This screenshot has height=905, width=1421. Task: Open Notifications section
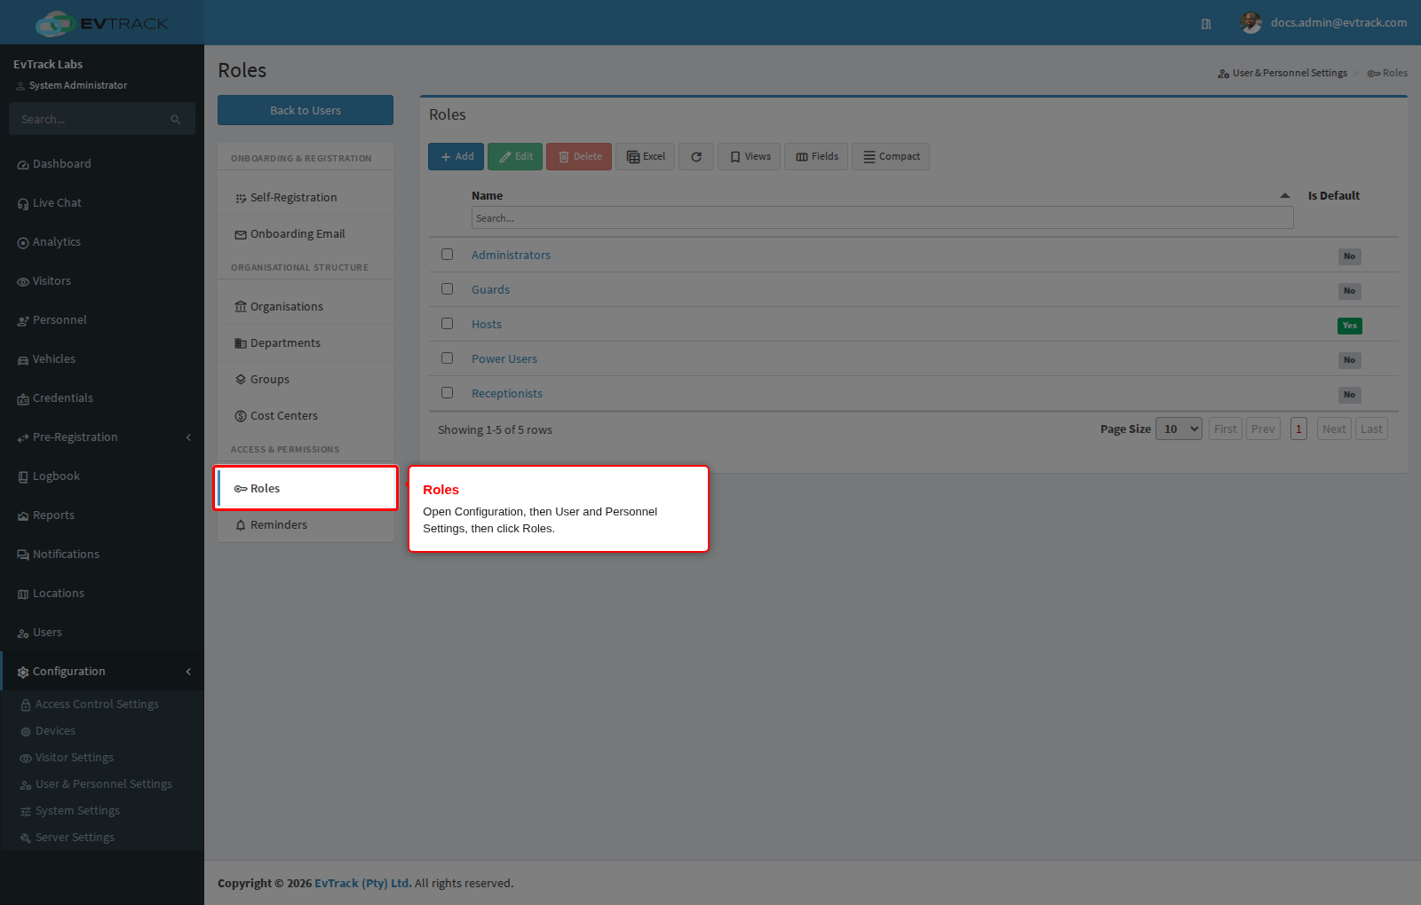pos(102,555)
